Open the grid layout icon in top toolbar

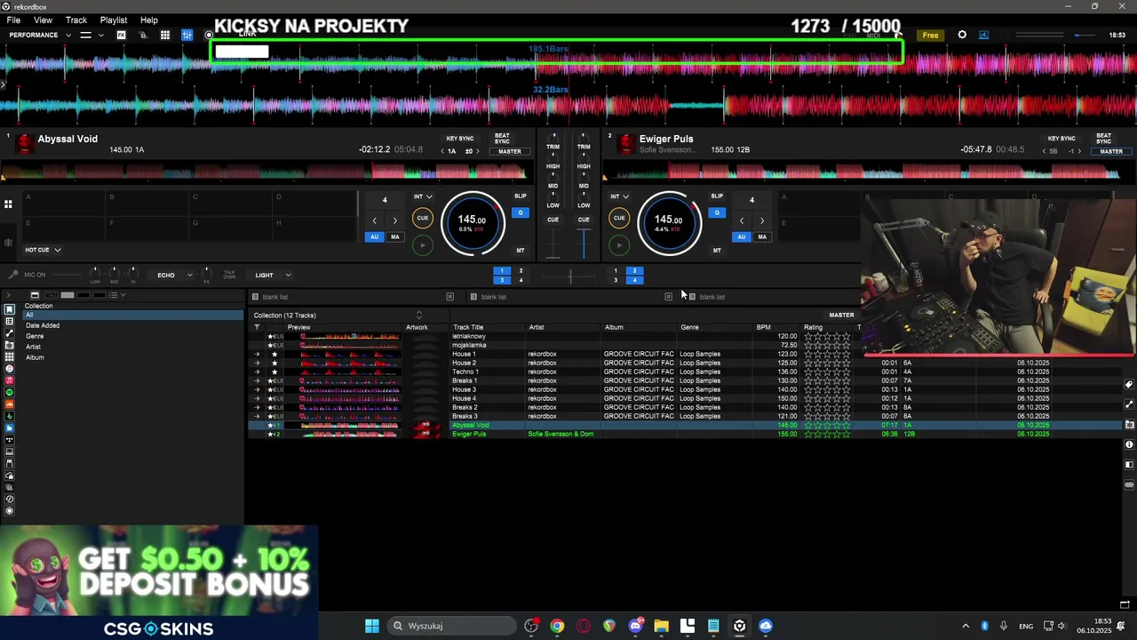point(165,35)
